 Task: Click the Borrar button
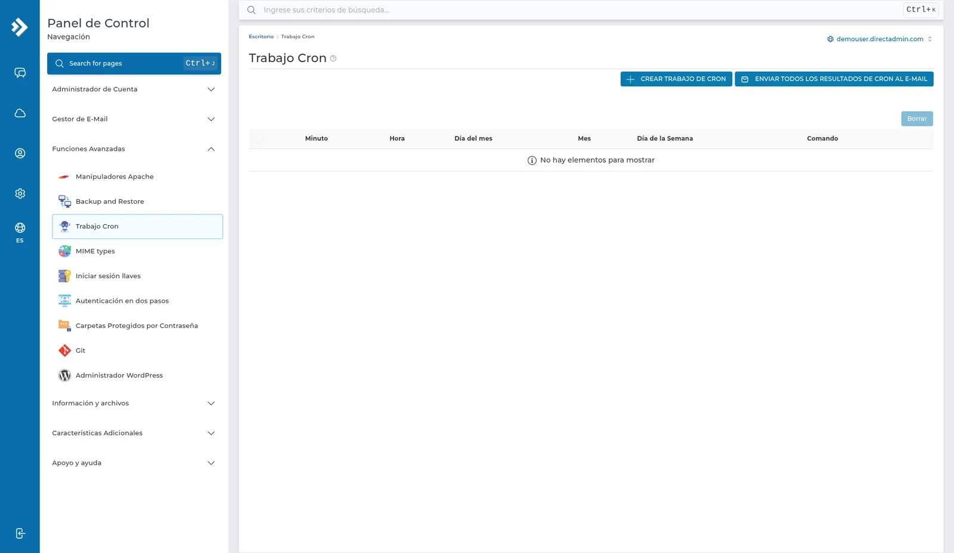[x=917, y=119]
